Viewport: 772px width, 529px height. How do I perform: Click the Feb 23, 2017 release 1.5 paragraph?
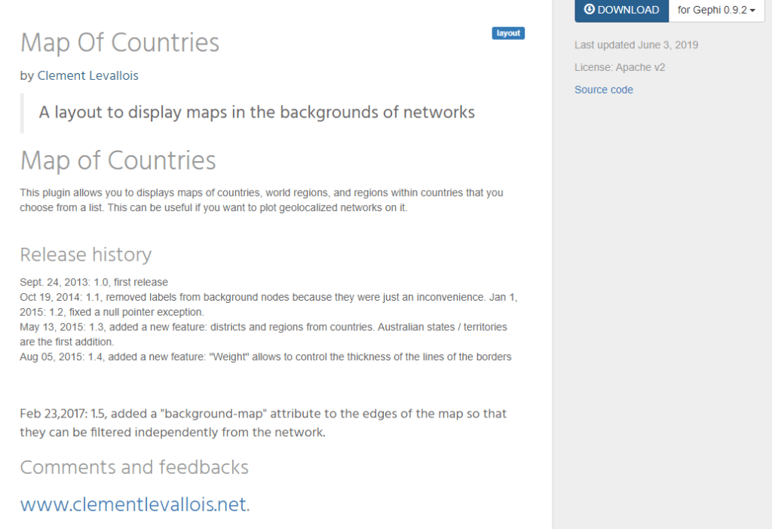[263, 423]
